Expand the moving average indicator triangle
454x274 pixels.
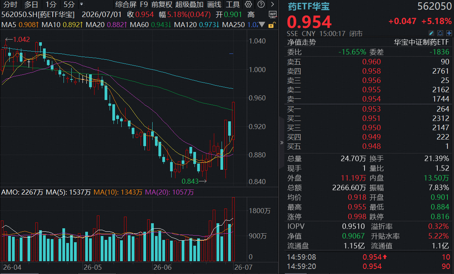(x=262, y=25)
